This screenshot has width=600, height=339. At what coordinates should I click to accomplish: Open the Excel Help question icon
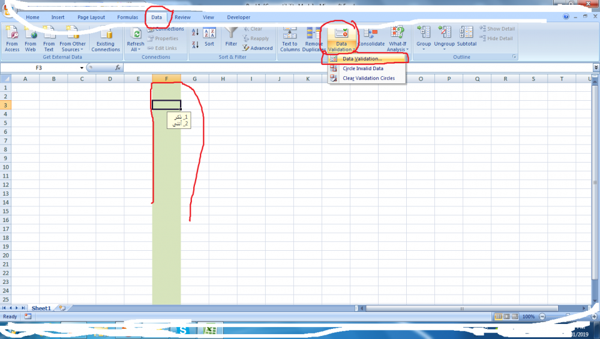click(566, 16)
